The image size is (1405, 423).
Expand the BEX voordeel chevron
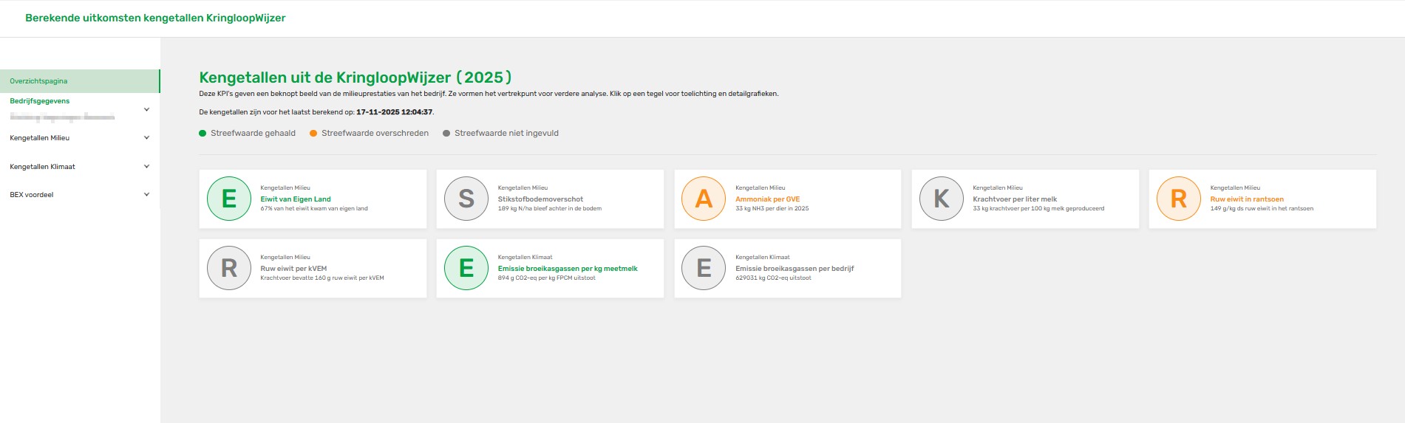tap(146, 195)
